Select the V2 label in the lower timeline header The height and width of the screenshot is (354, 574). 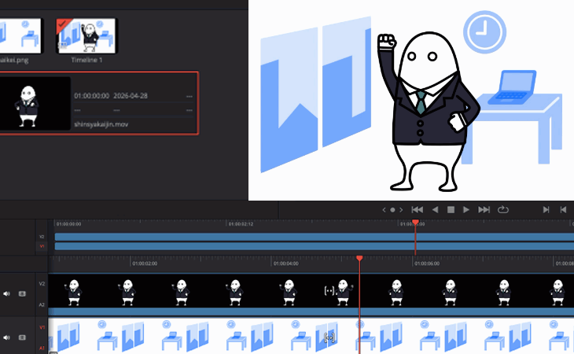(42, 284)
